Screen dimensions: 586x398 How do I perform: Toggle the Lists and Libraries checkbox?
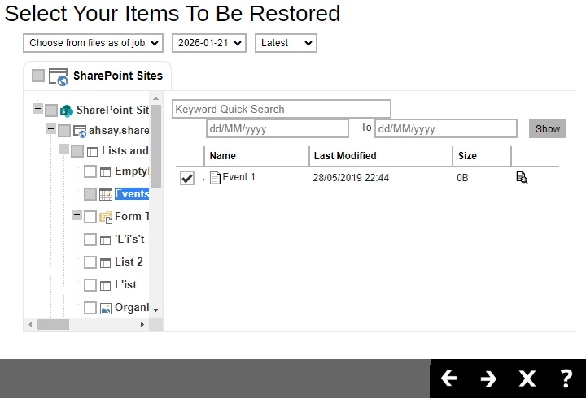[x=77, y=151]
